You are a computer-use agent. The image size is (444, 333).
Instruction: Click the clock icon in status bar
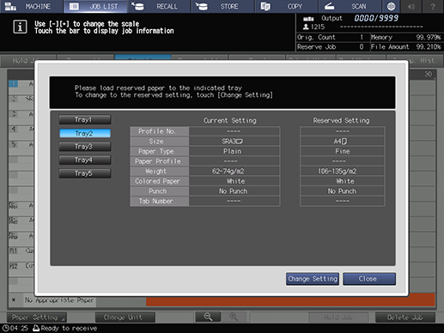tap(6, 328)
